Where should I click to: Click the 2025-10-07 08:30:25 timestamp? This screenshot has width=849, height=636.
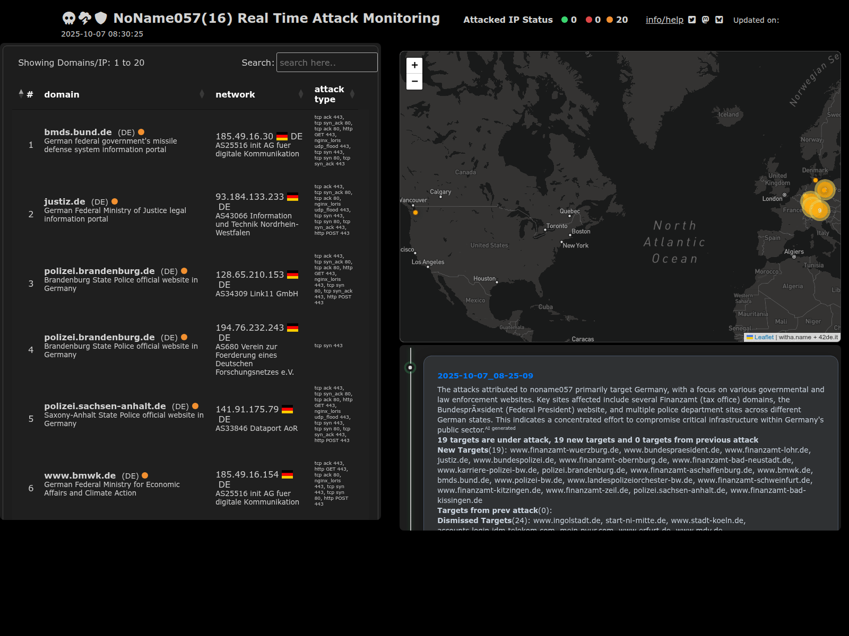(x=102, y=34)
